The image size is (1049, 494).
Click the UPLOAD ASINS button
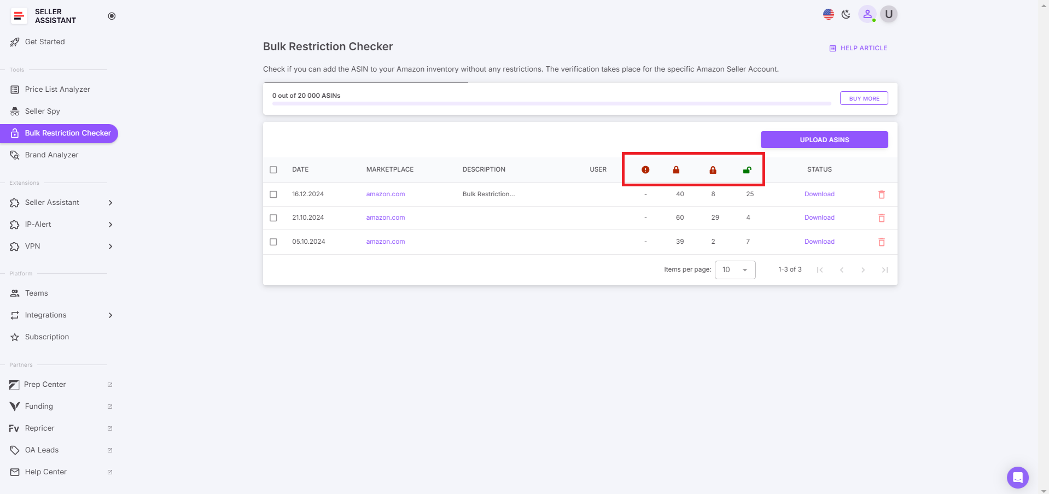824,139
